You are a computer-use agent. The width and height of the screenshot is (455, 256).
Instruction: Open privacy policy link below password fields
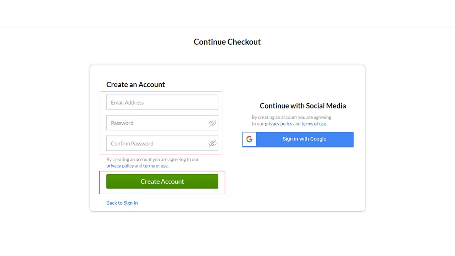coord(120,166)
